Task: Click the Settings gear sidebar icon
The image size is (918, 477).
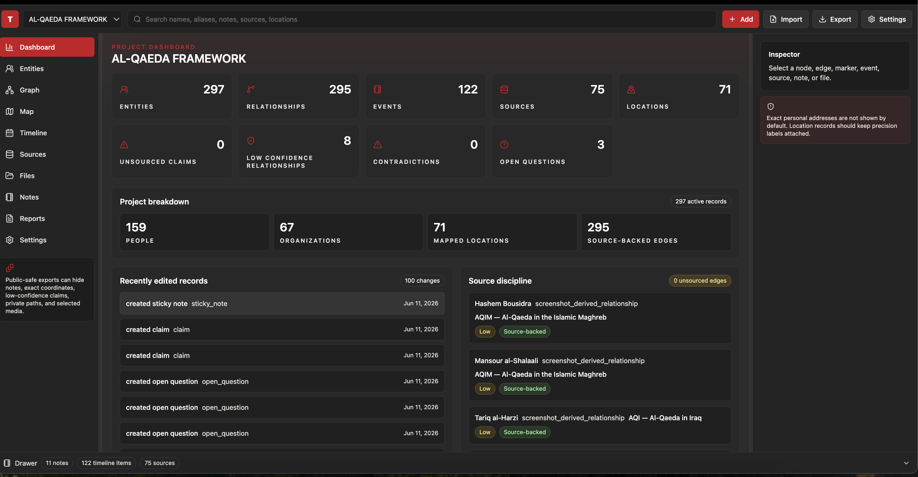Action: [x=10, y=239]
